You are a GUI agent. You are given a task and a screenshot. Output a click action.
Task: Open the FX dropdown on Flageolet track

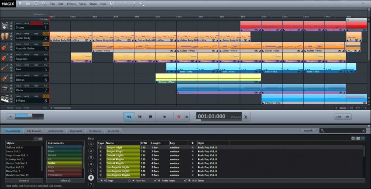(x=46, y=55)
